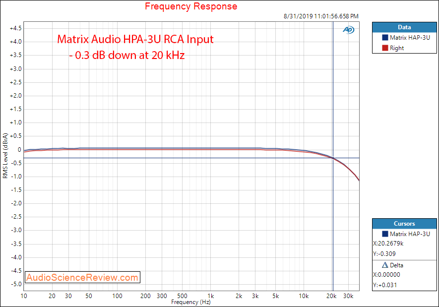
Task: Click the '500' frequency axis tick label
Action: tap(182, 296)
